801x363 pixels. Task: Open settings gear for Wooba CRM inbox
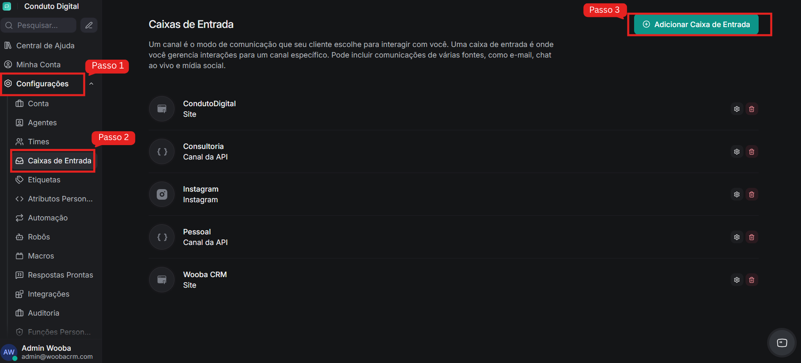pos(737,280)
